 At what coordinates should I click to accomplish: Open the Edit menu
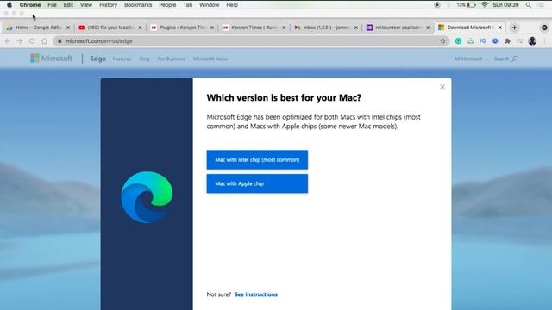tap(68, 5)
